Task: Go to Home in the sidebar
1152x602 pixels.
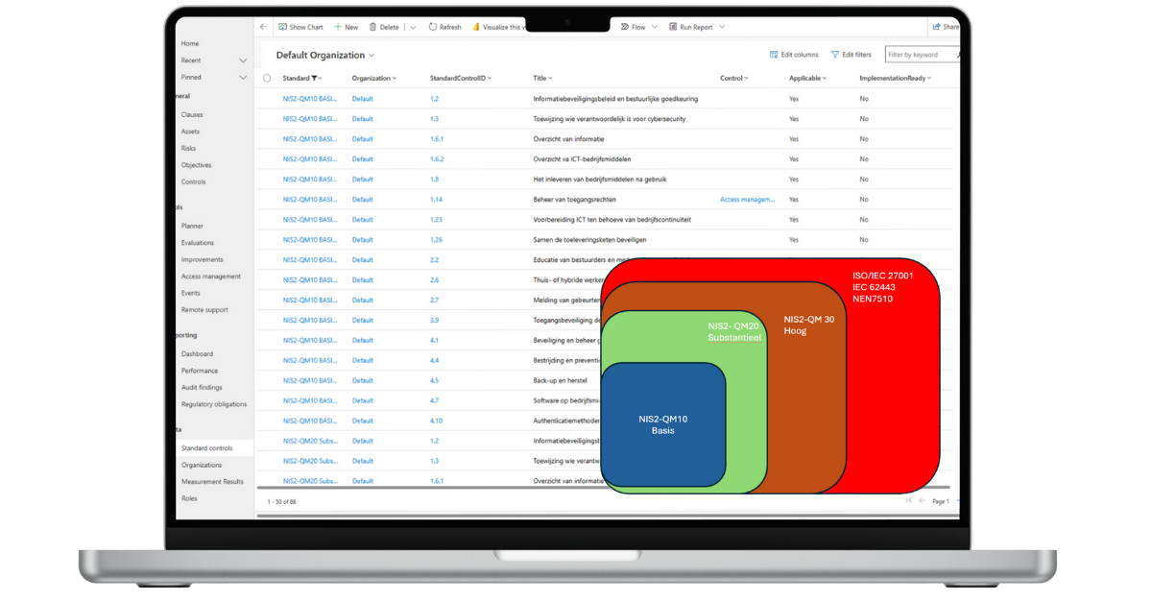Action: [190, 43]
